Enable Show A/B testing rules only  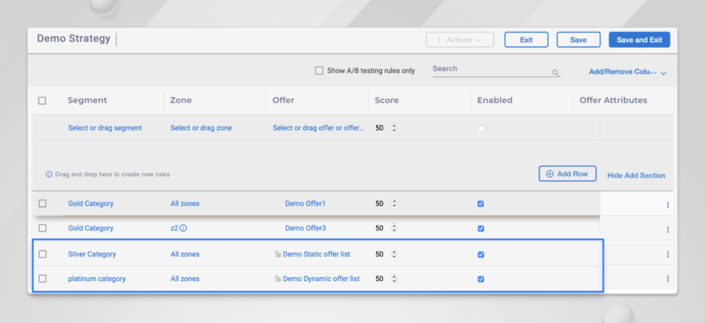319,70
